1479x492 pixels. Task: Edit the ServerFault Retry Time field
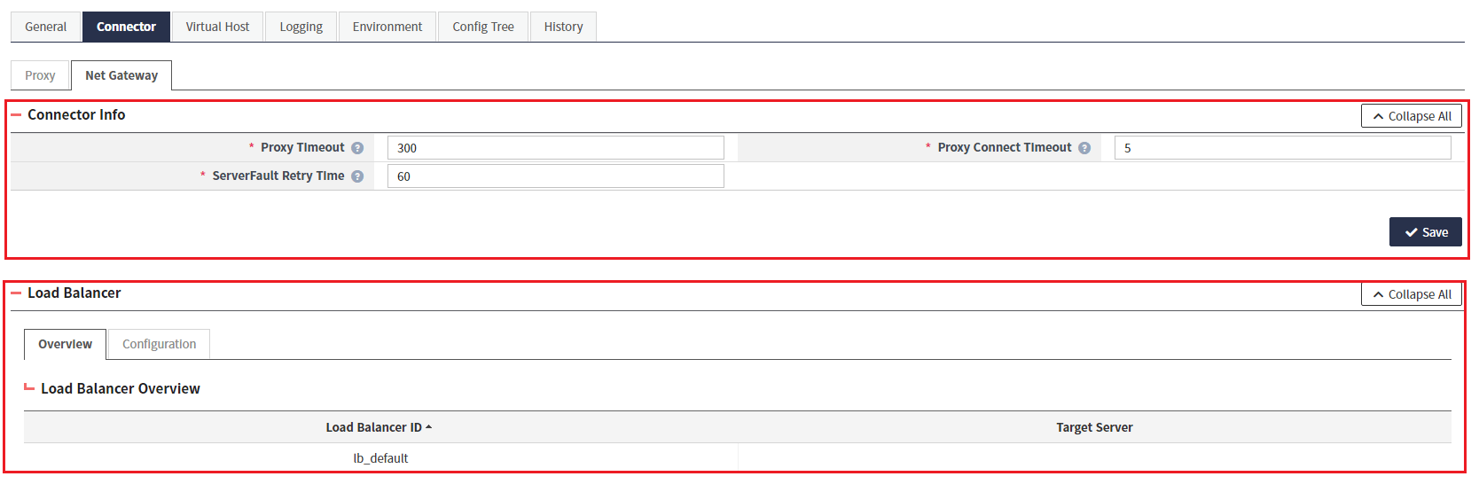556,176
